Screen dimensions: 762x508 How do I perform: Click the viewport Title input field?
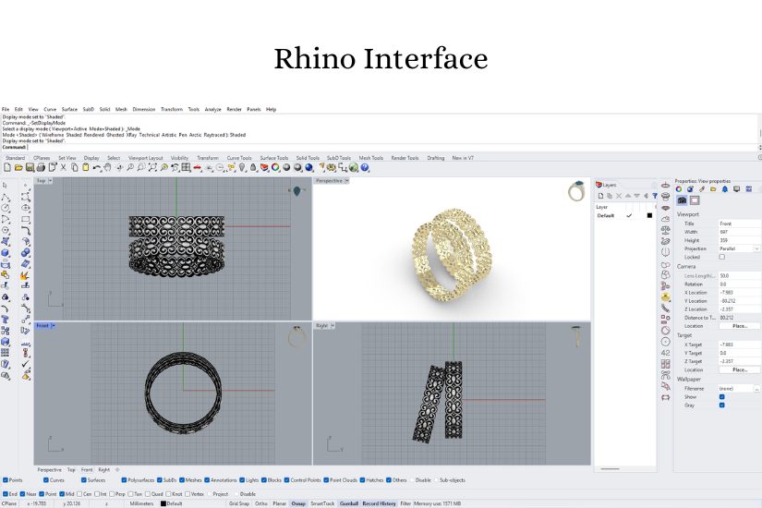tap(739, 224)
